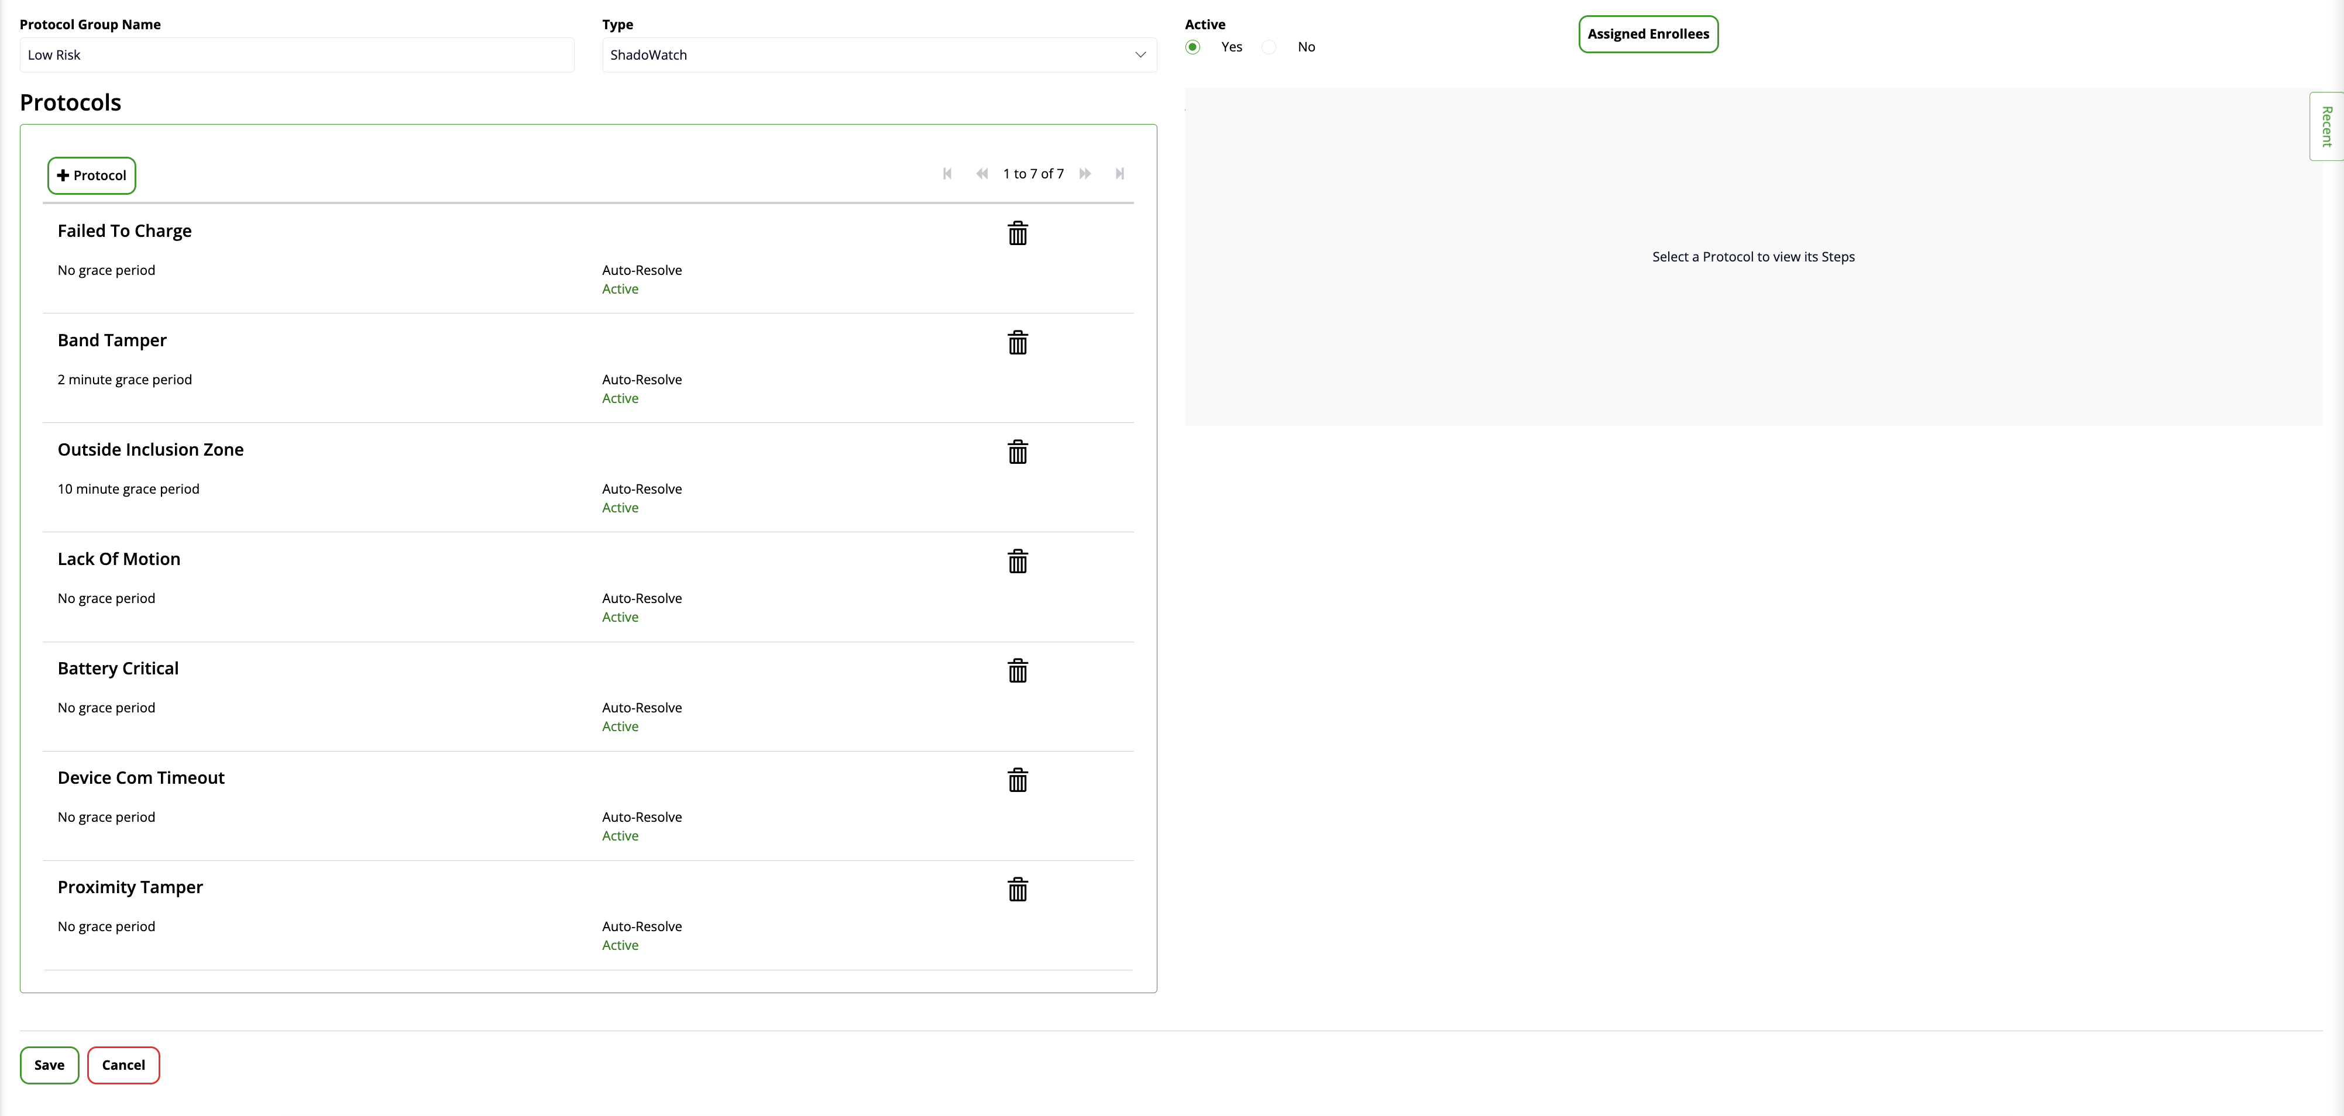Click Auto-Resolve under Failed To Charge
Screen dimensions: 2344x1116
(x=641, y=270)
